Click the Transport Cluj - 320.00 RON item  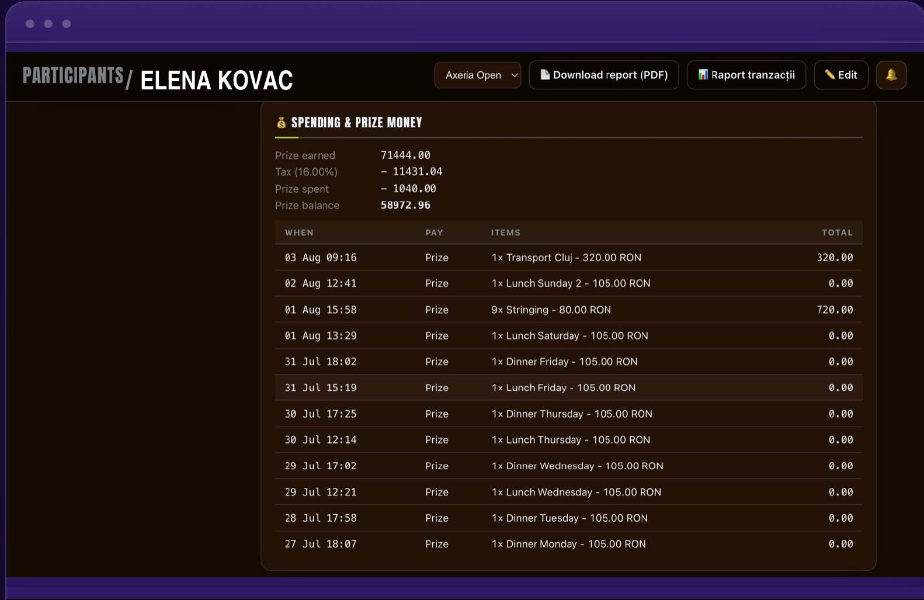(x=567, y=258)
